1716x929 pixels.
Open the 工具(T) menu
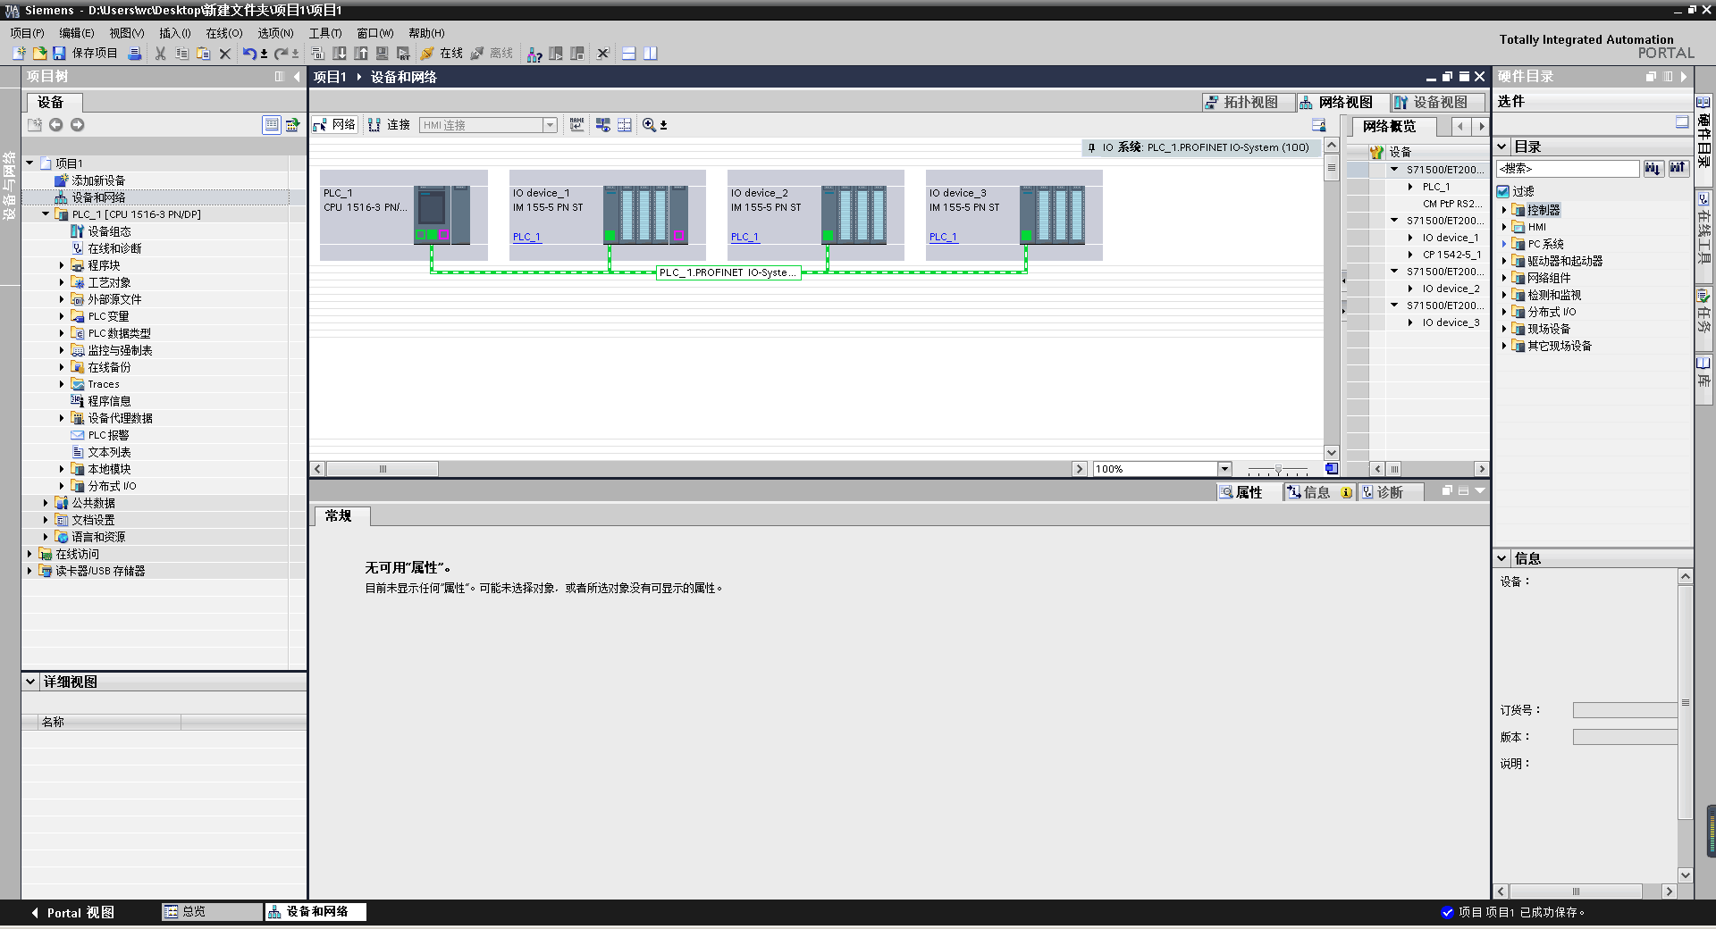click(325, 33)
